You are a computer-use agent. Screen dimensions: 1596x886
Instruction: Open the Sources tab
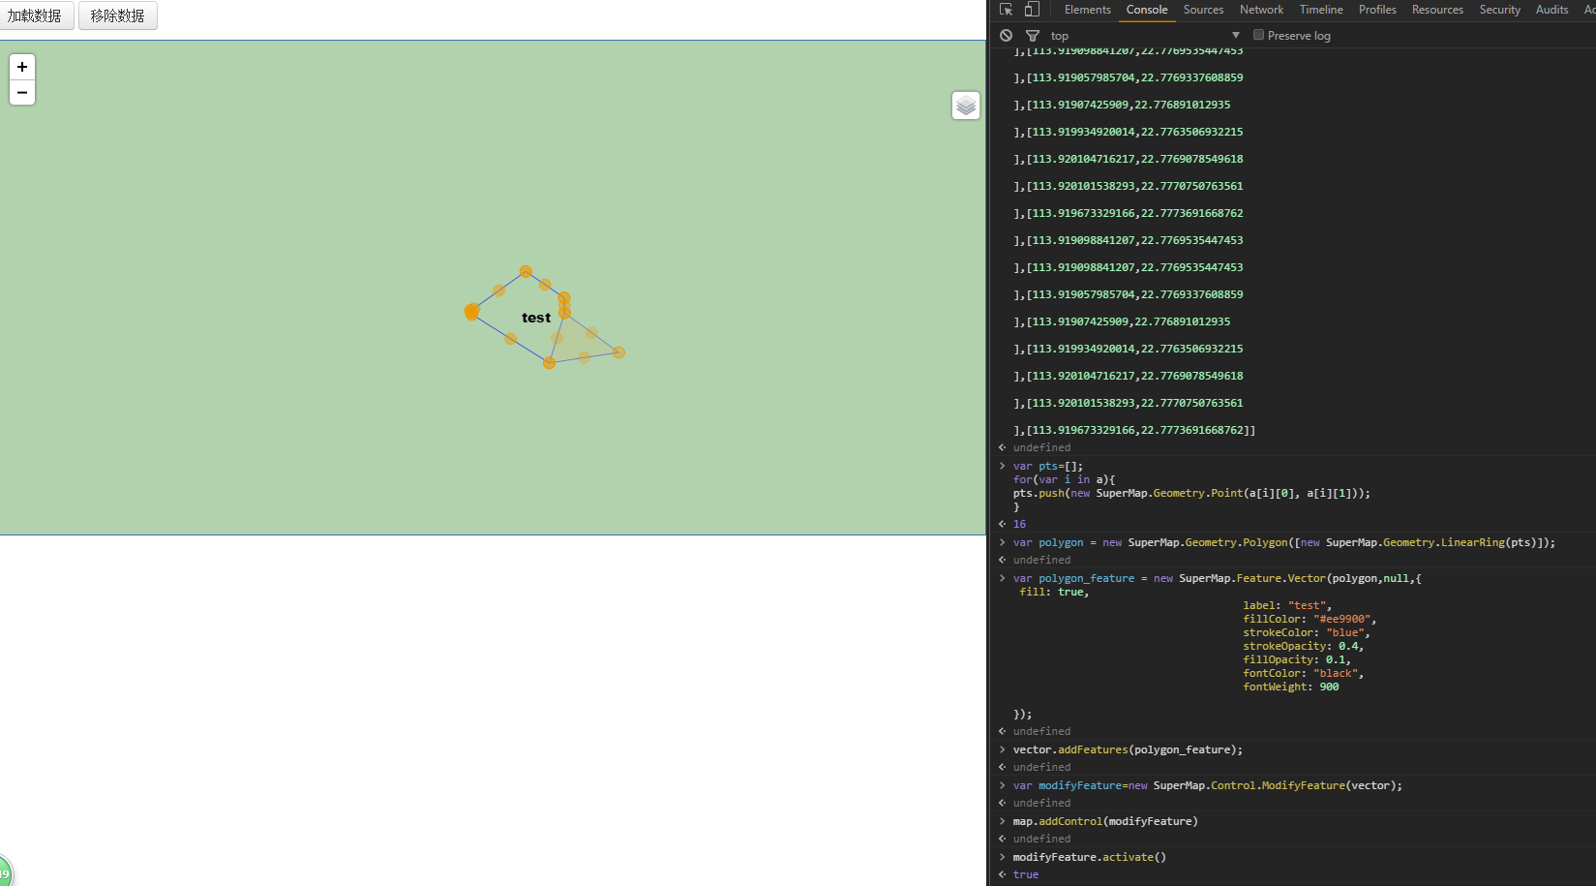1203,10
